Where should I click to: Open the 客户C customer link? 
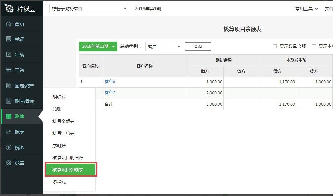click(110, 93)
